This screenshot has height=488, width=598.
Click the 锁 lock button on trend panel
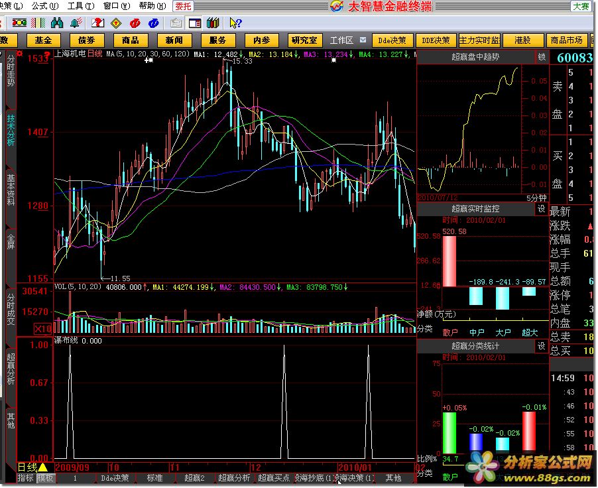[x=542, y=57]
